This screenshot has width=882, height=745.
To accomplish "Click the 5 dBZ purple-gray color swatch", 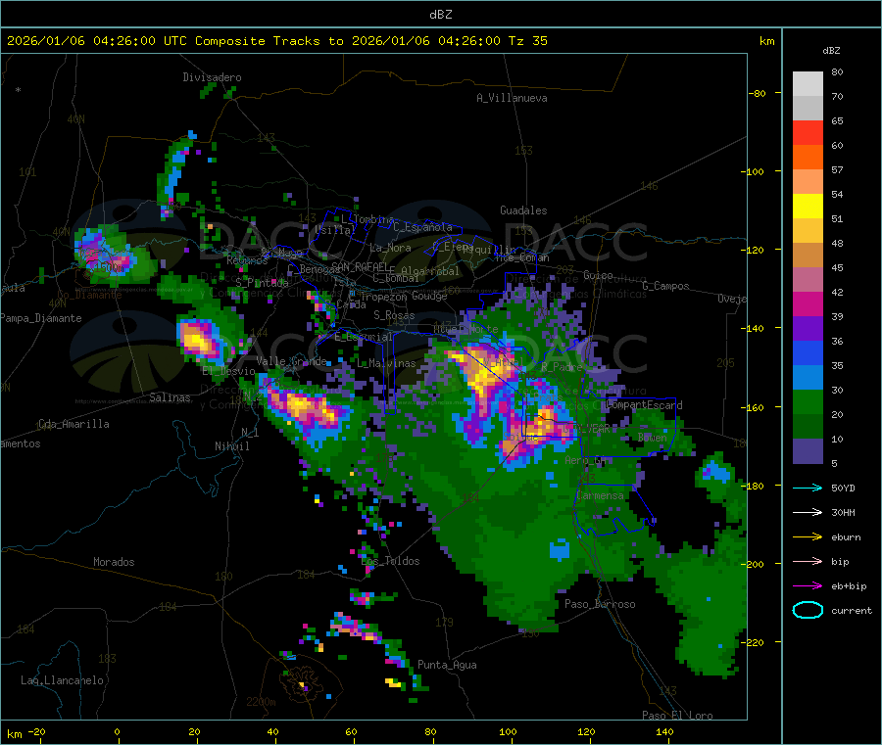I will click(x=808, y=451).
